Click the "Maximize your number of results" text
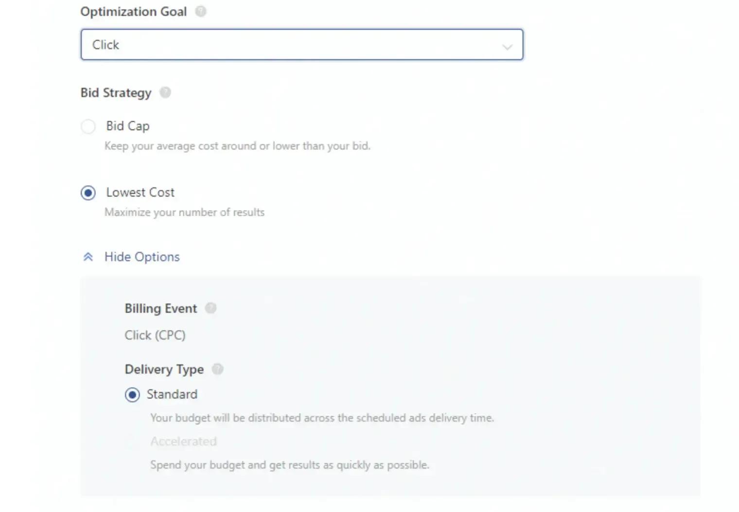The image size is (739, 512). point(184,212)
